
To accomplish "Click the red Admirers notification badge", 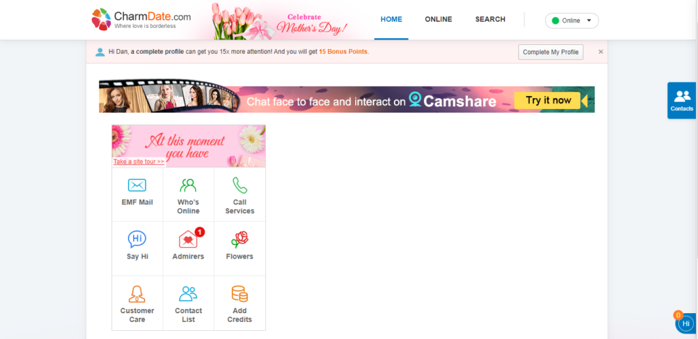I will pyautogui.click(x=200, y=232).
